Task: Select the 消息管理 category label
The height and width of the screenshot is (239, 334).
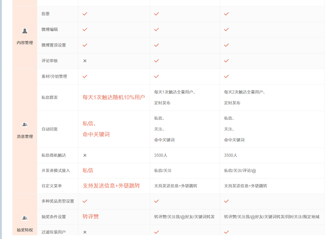Action: [25, 137]
